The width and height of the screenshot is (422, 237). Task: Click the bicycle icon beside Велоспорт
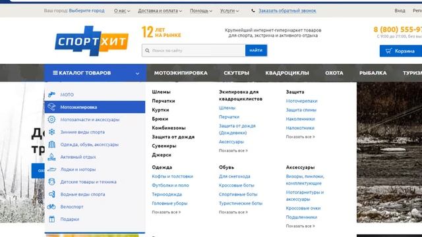pos(51,207)
